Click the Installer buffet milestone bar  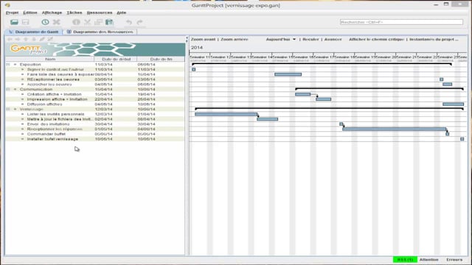[462, 139]
